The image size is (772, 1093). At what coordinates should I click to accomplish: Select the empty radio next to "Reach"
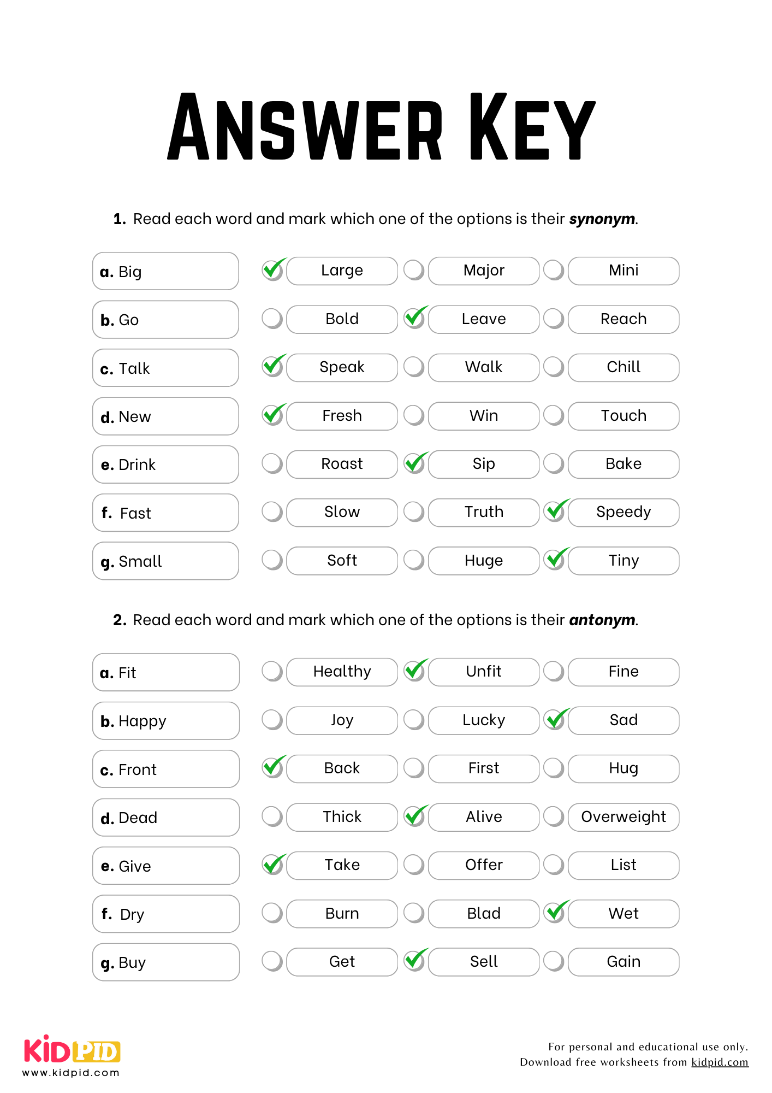point(554,319)
